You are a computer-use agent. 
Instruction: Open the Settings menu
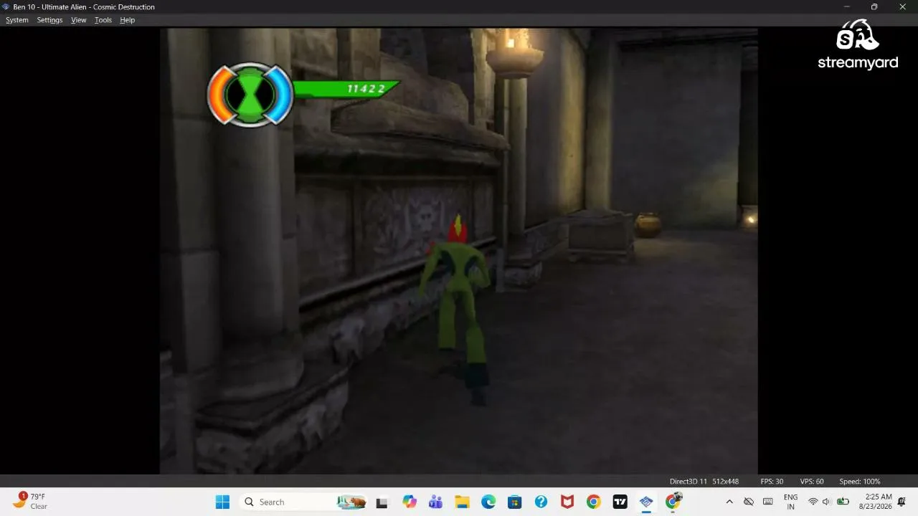pyautogui.click(x=49, y=20)
